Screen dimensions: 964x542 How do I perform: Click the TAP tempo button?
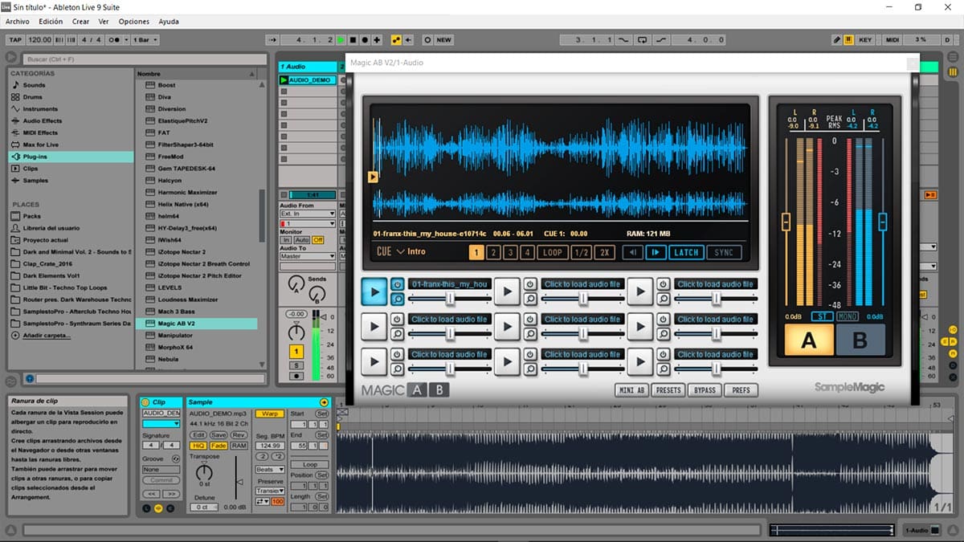[16, 39]
